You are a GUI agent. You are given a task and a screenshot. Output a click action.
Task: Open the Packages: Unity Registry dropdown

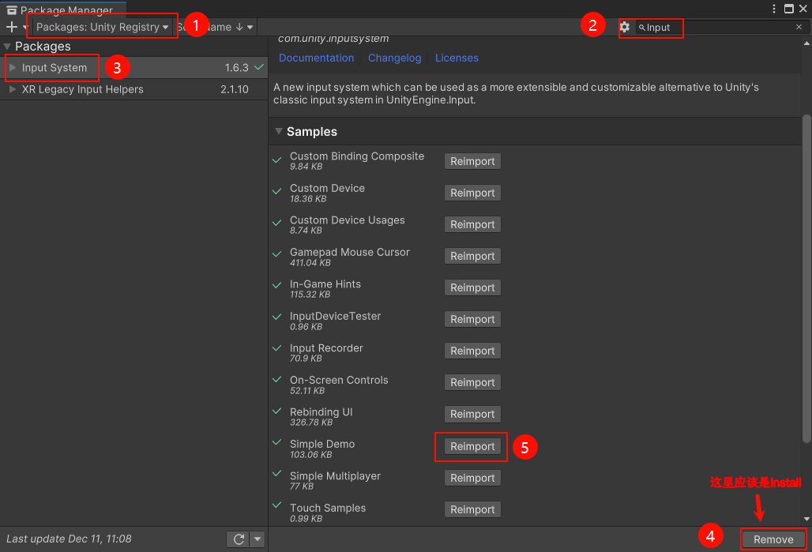point(102,27)
